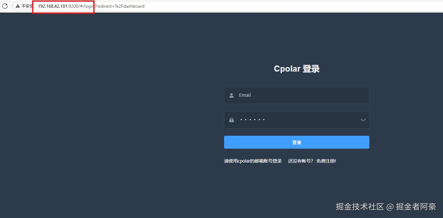
Task: Toggle password visibility with the eye icon
Action: (x=363, y=120)
